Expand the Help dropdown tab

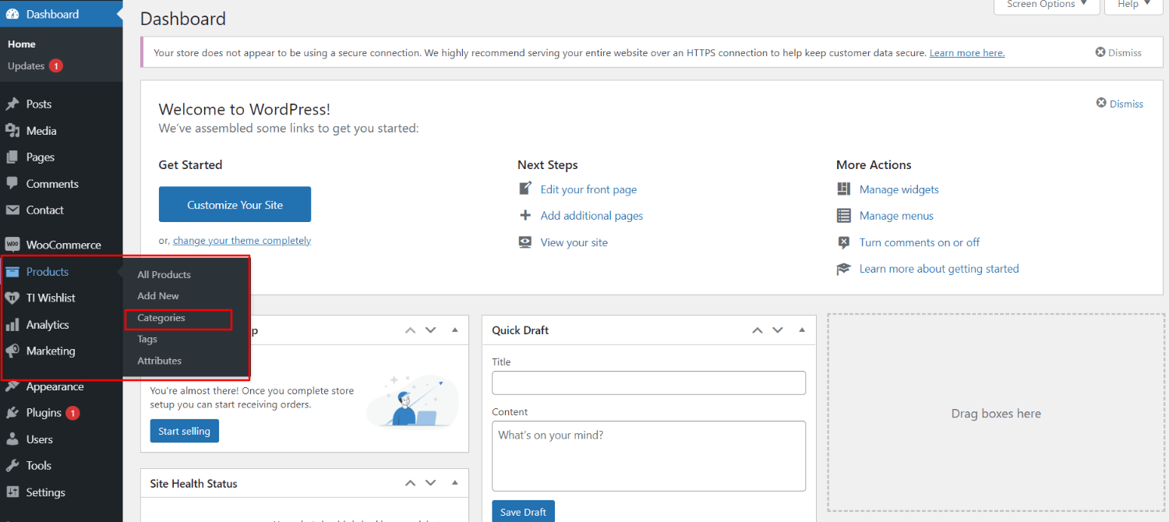click(x=1132, y=5)
